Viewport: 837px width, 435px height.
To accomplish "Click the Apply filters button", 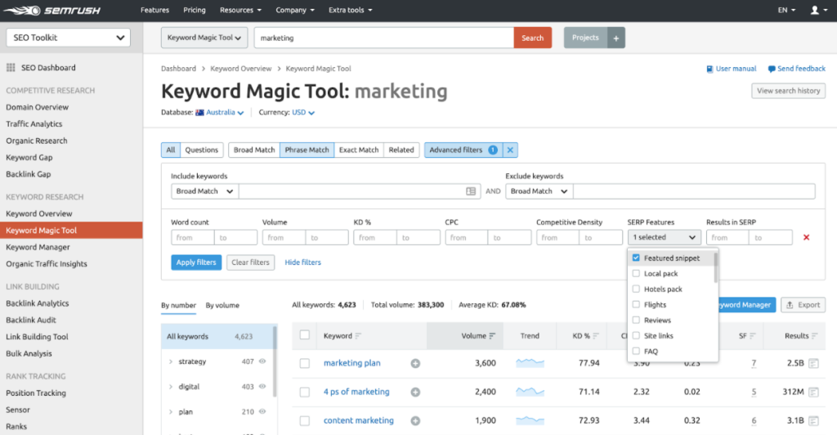I will tap(196, 262).
